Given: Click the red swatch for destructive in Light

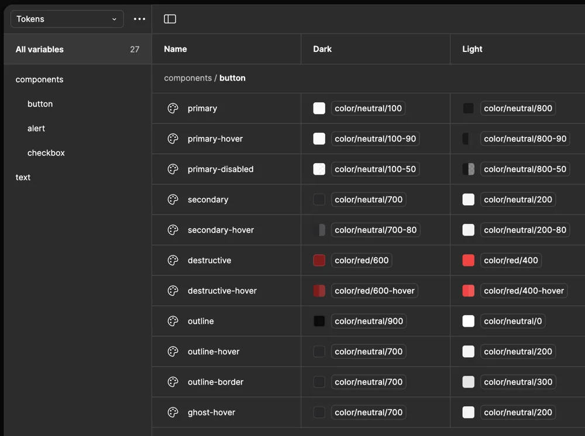Looking at the screenshot, I should tap(468, 260).
